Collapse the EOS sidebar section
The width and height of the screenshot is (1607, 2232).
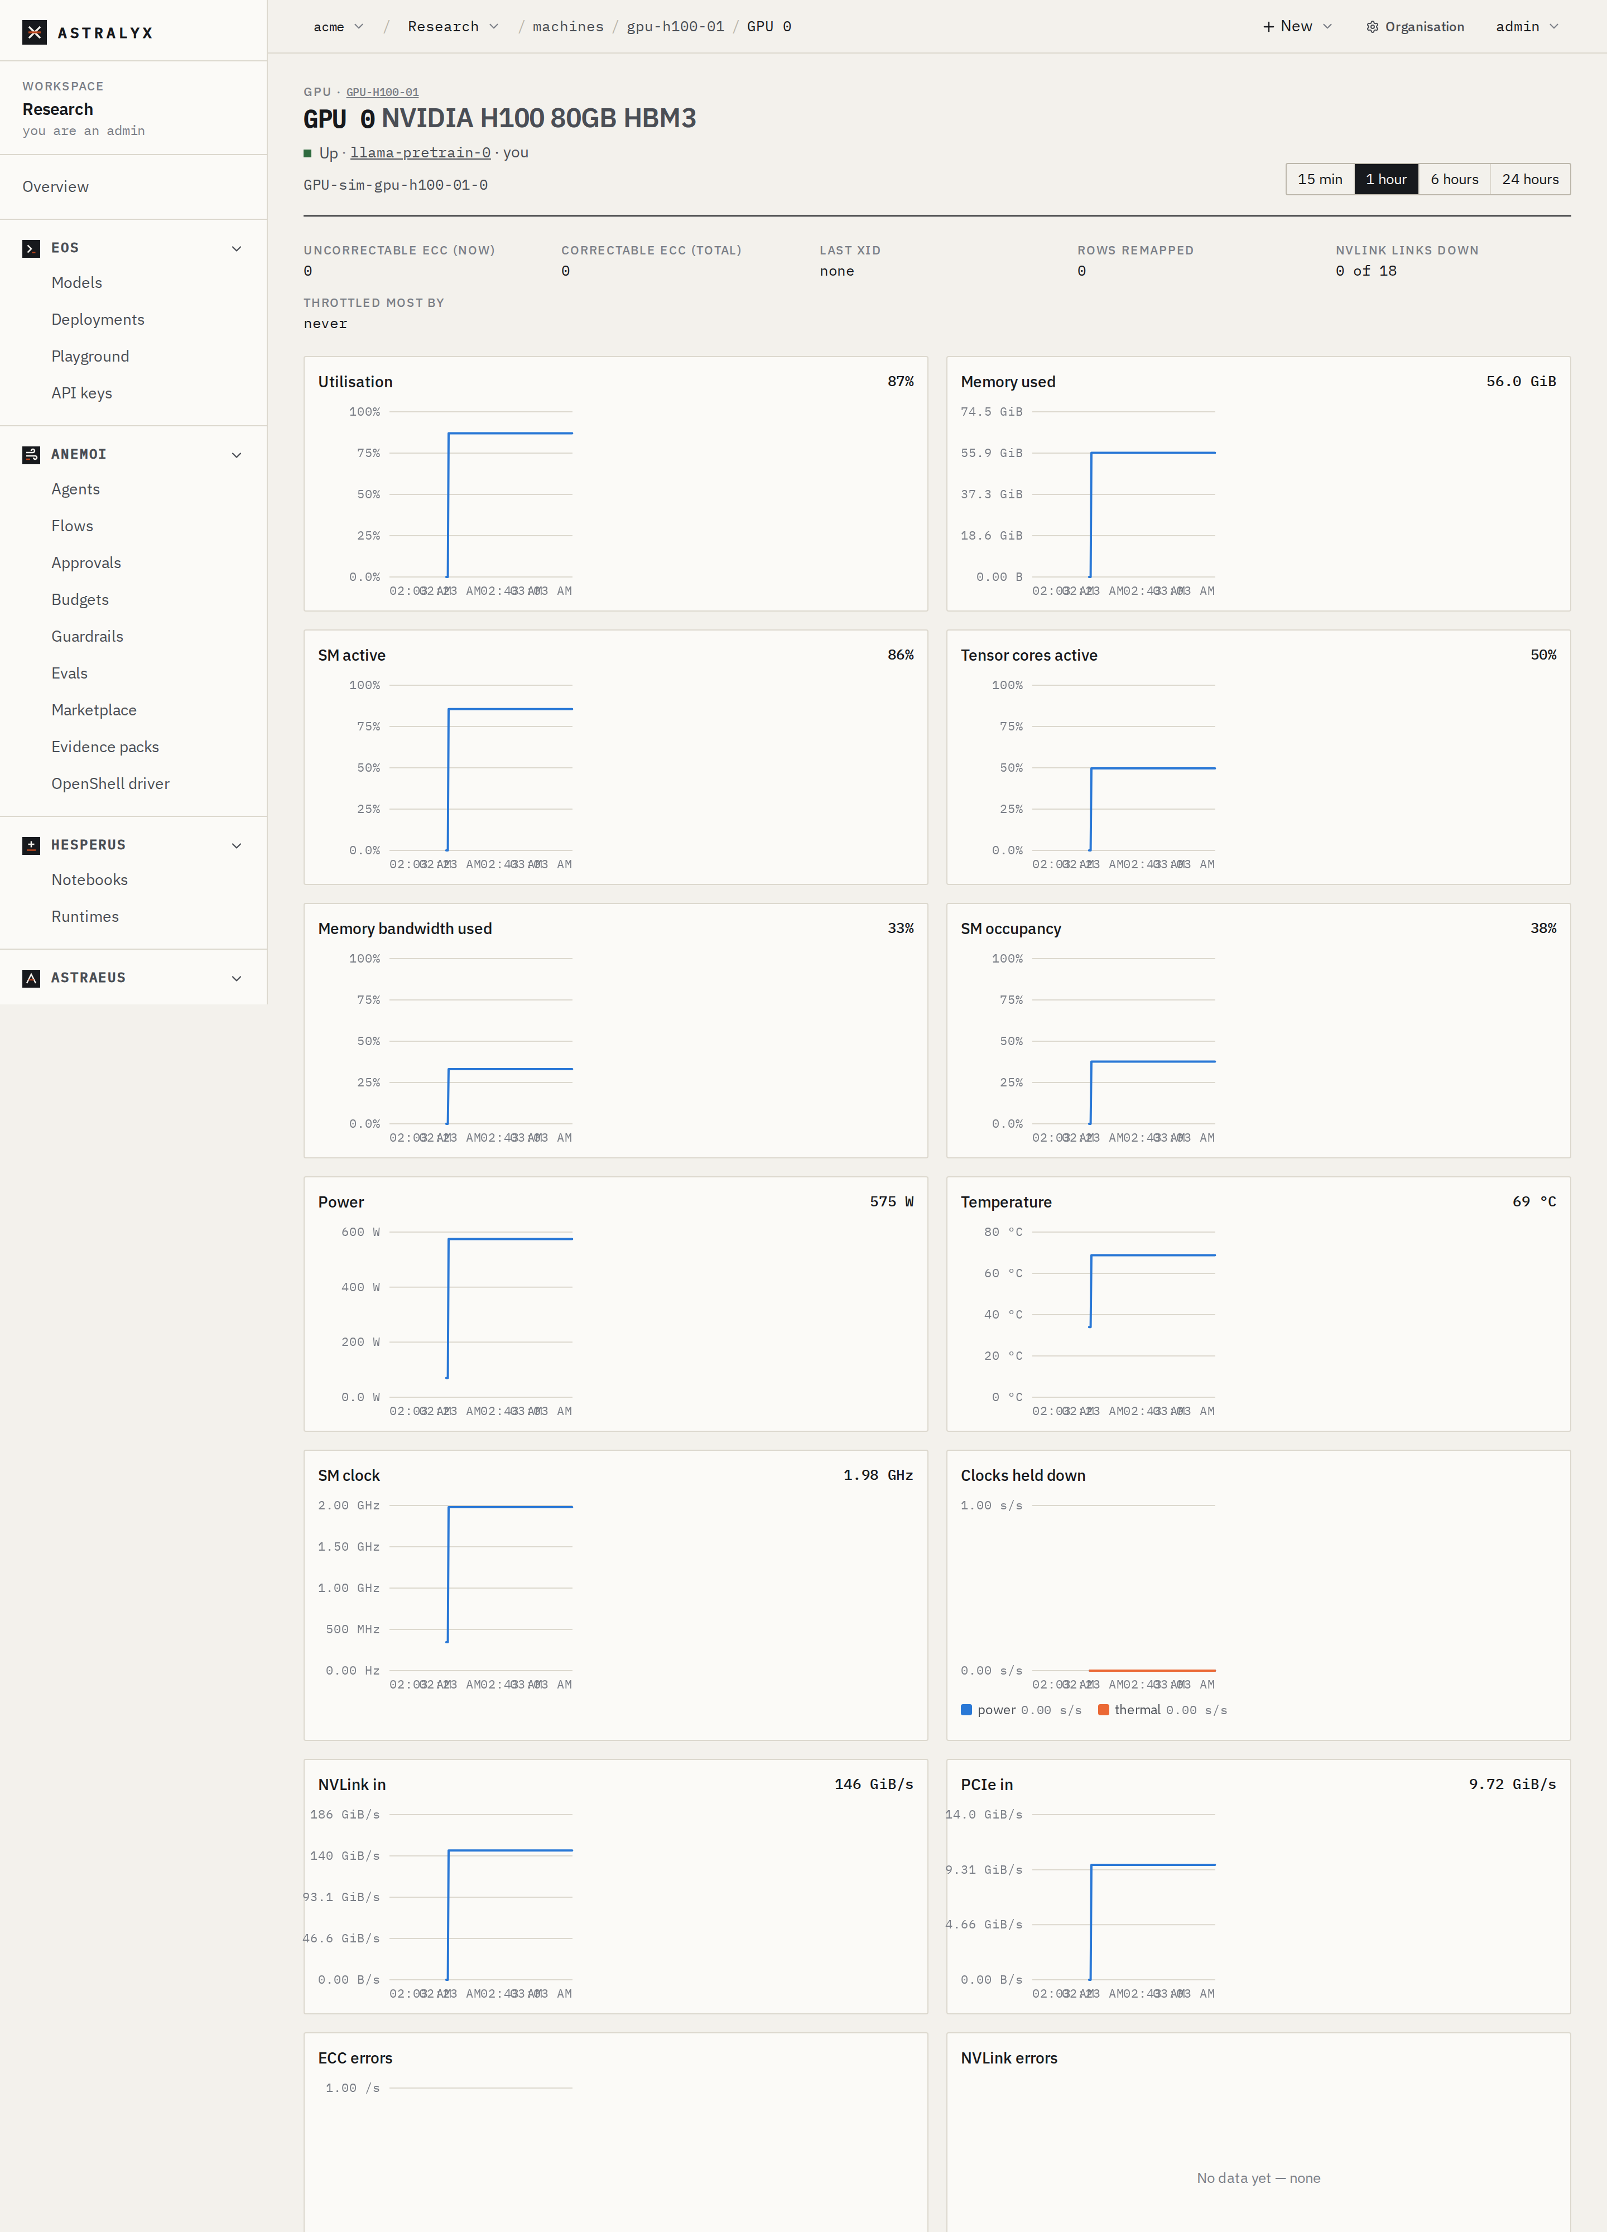click(x=236, y=248)
